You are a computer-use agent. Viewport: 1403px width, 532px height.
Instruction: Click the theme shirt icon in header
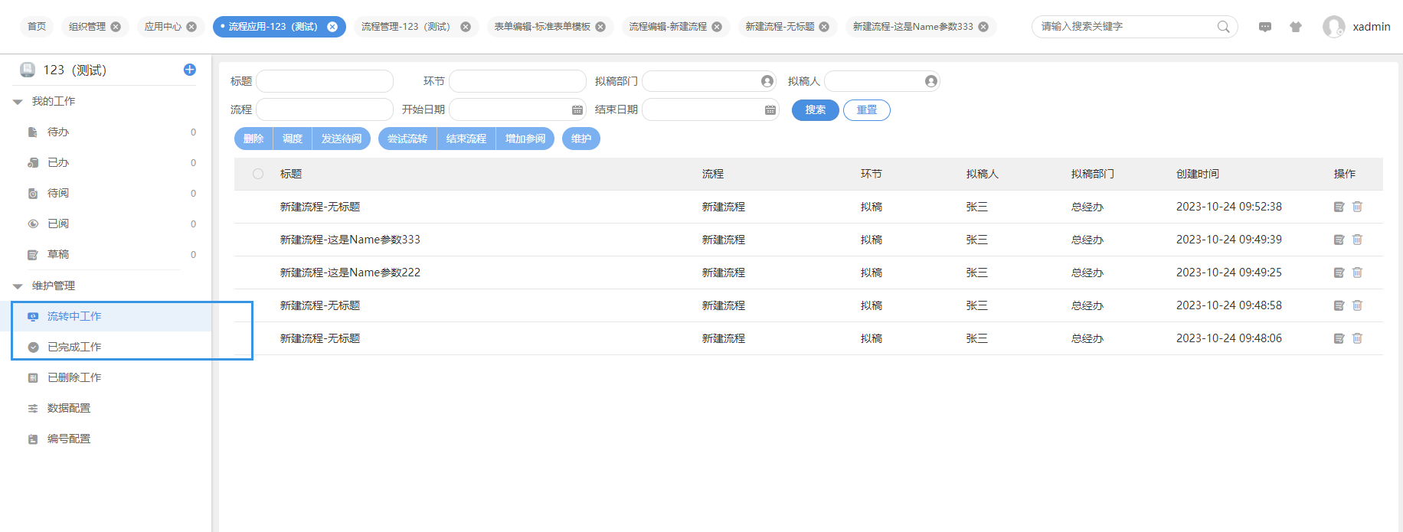(x=1296, y=27)
